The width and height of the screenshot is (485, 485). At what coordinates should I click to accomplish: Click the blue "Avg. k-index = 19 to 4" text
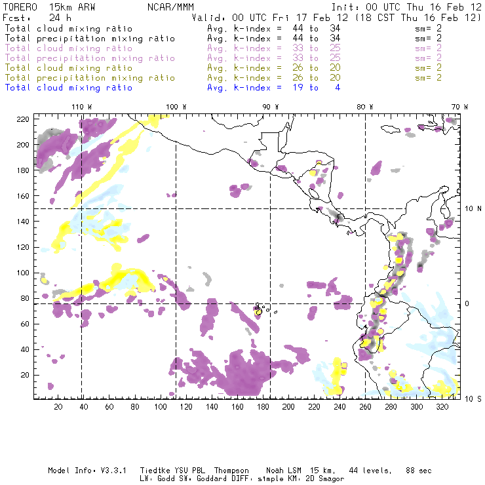coord(273,87)
